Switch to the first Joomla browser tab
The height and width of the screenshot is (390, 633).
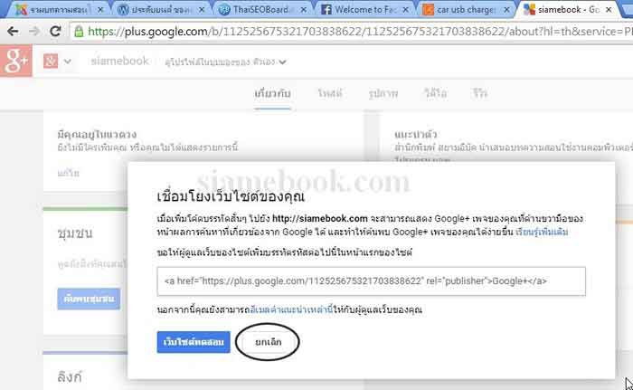point(59,9)
